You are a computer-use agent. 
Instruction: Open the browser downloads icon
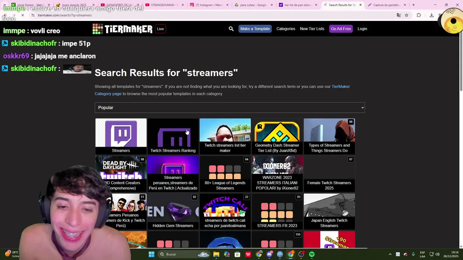pyautogui.click(x=432, y=15)
